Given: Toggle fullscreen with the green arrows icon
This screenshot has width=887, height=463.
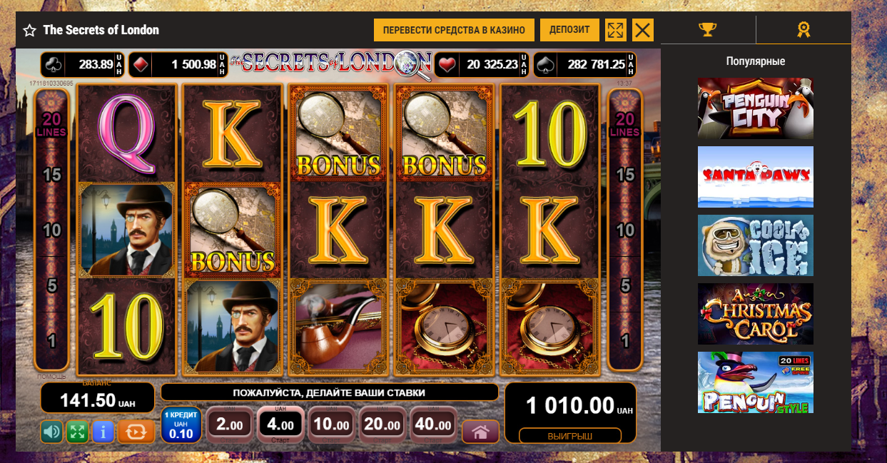Looking at the screenshot, I should (77, 432).
